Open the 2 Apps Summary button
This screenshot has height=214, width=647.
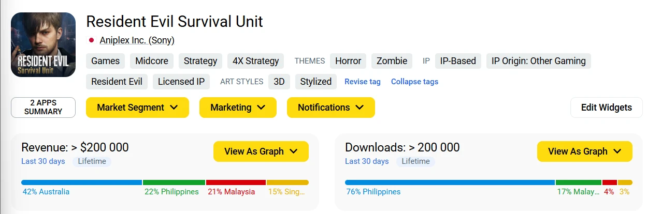(43, 108)
